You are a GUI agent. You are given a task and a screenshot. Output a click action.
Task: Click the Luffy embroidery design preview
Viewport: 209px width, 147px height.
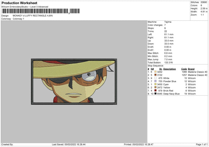click(x=74, y=81)
